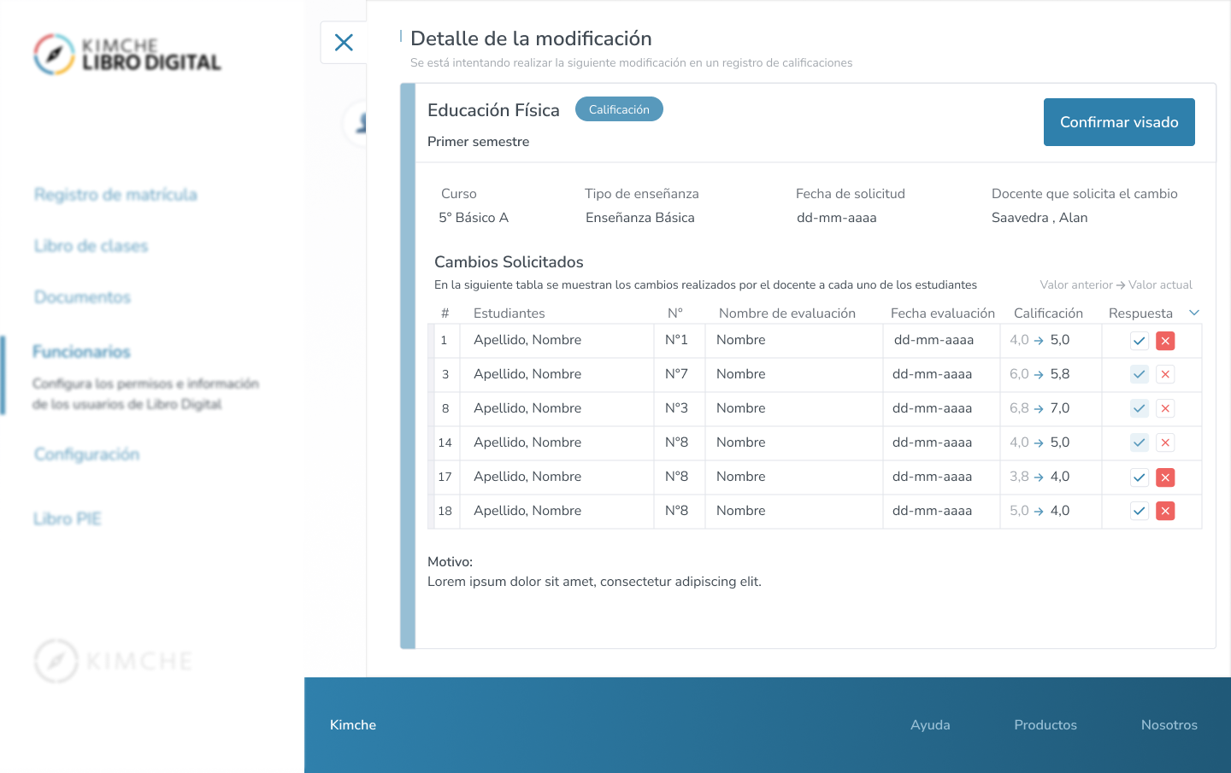
Task: Open Libro de clases in sidebar
Action: coord(91,246)
